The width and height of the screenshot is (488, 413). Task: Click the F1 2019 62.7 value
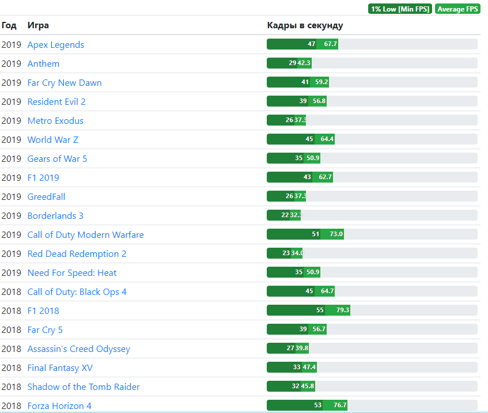click(325, 177)
